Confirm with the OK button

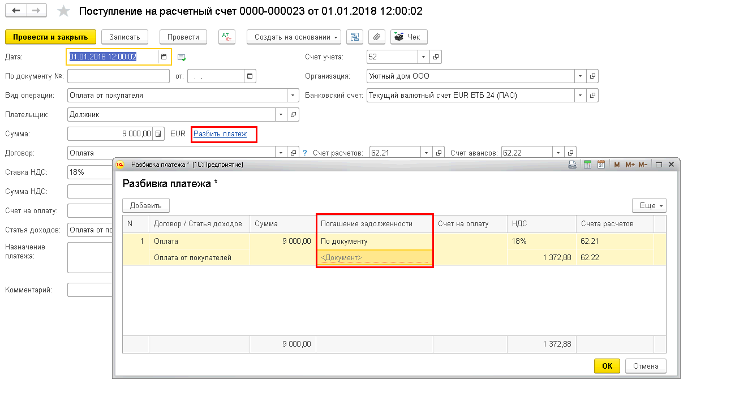tap(607, 366)
